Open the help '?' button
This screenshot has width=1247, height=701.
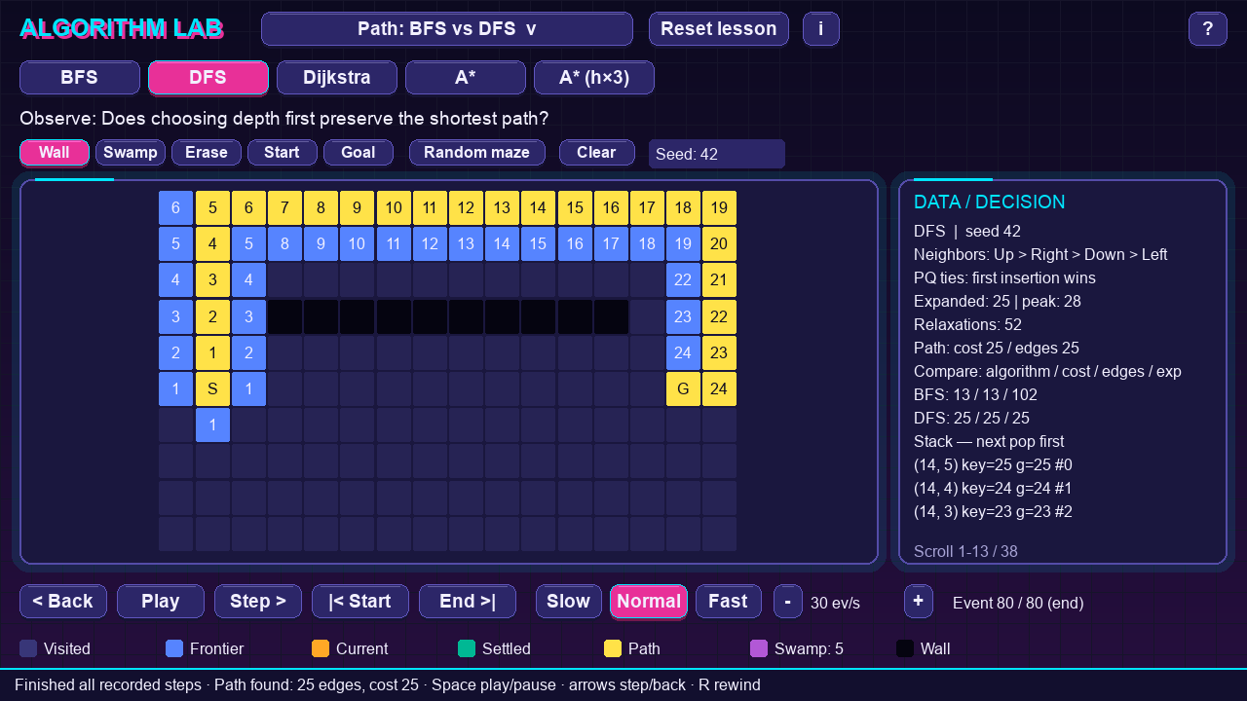click(x=1208, y=29)
